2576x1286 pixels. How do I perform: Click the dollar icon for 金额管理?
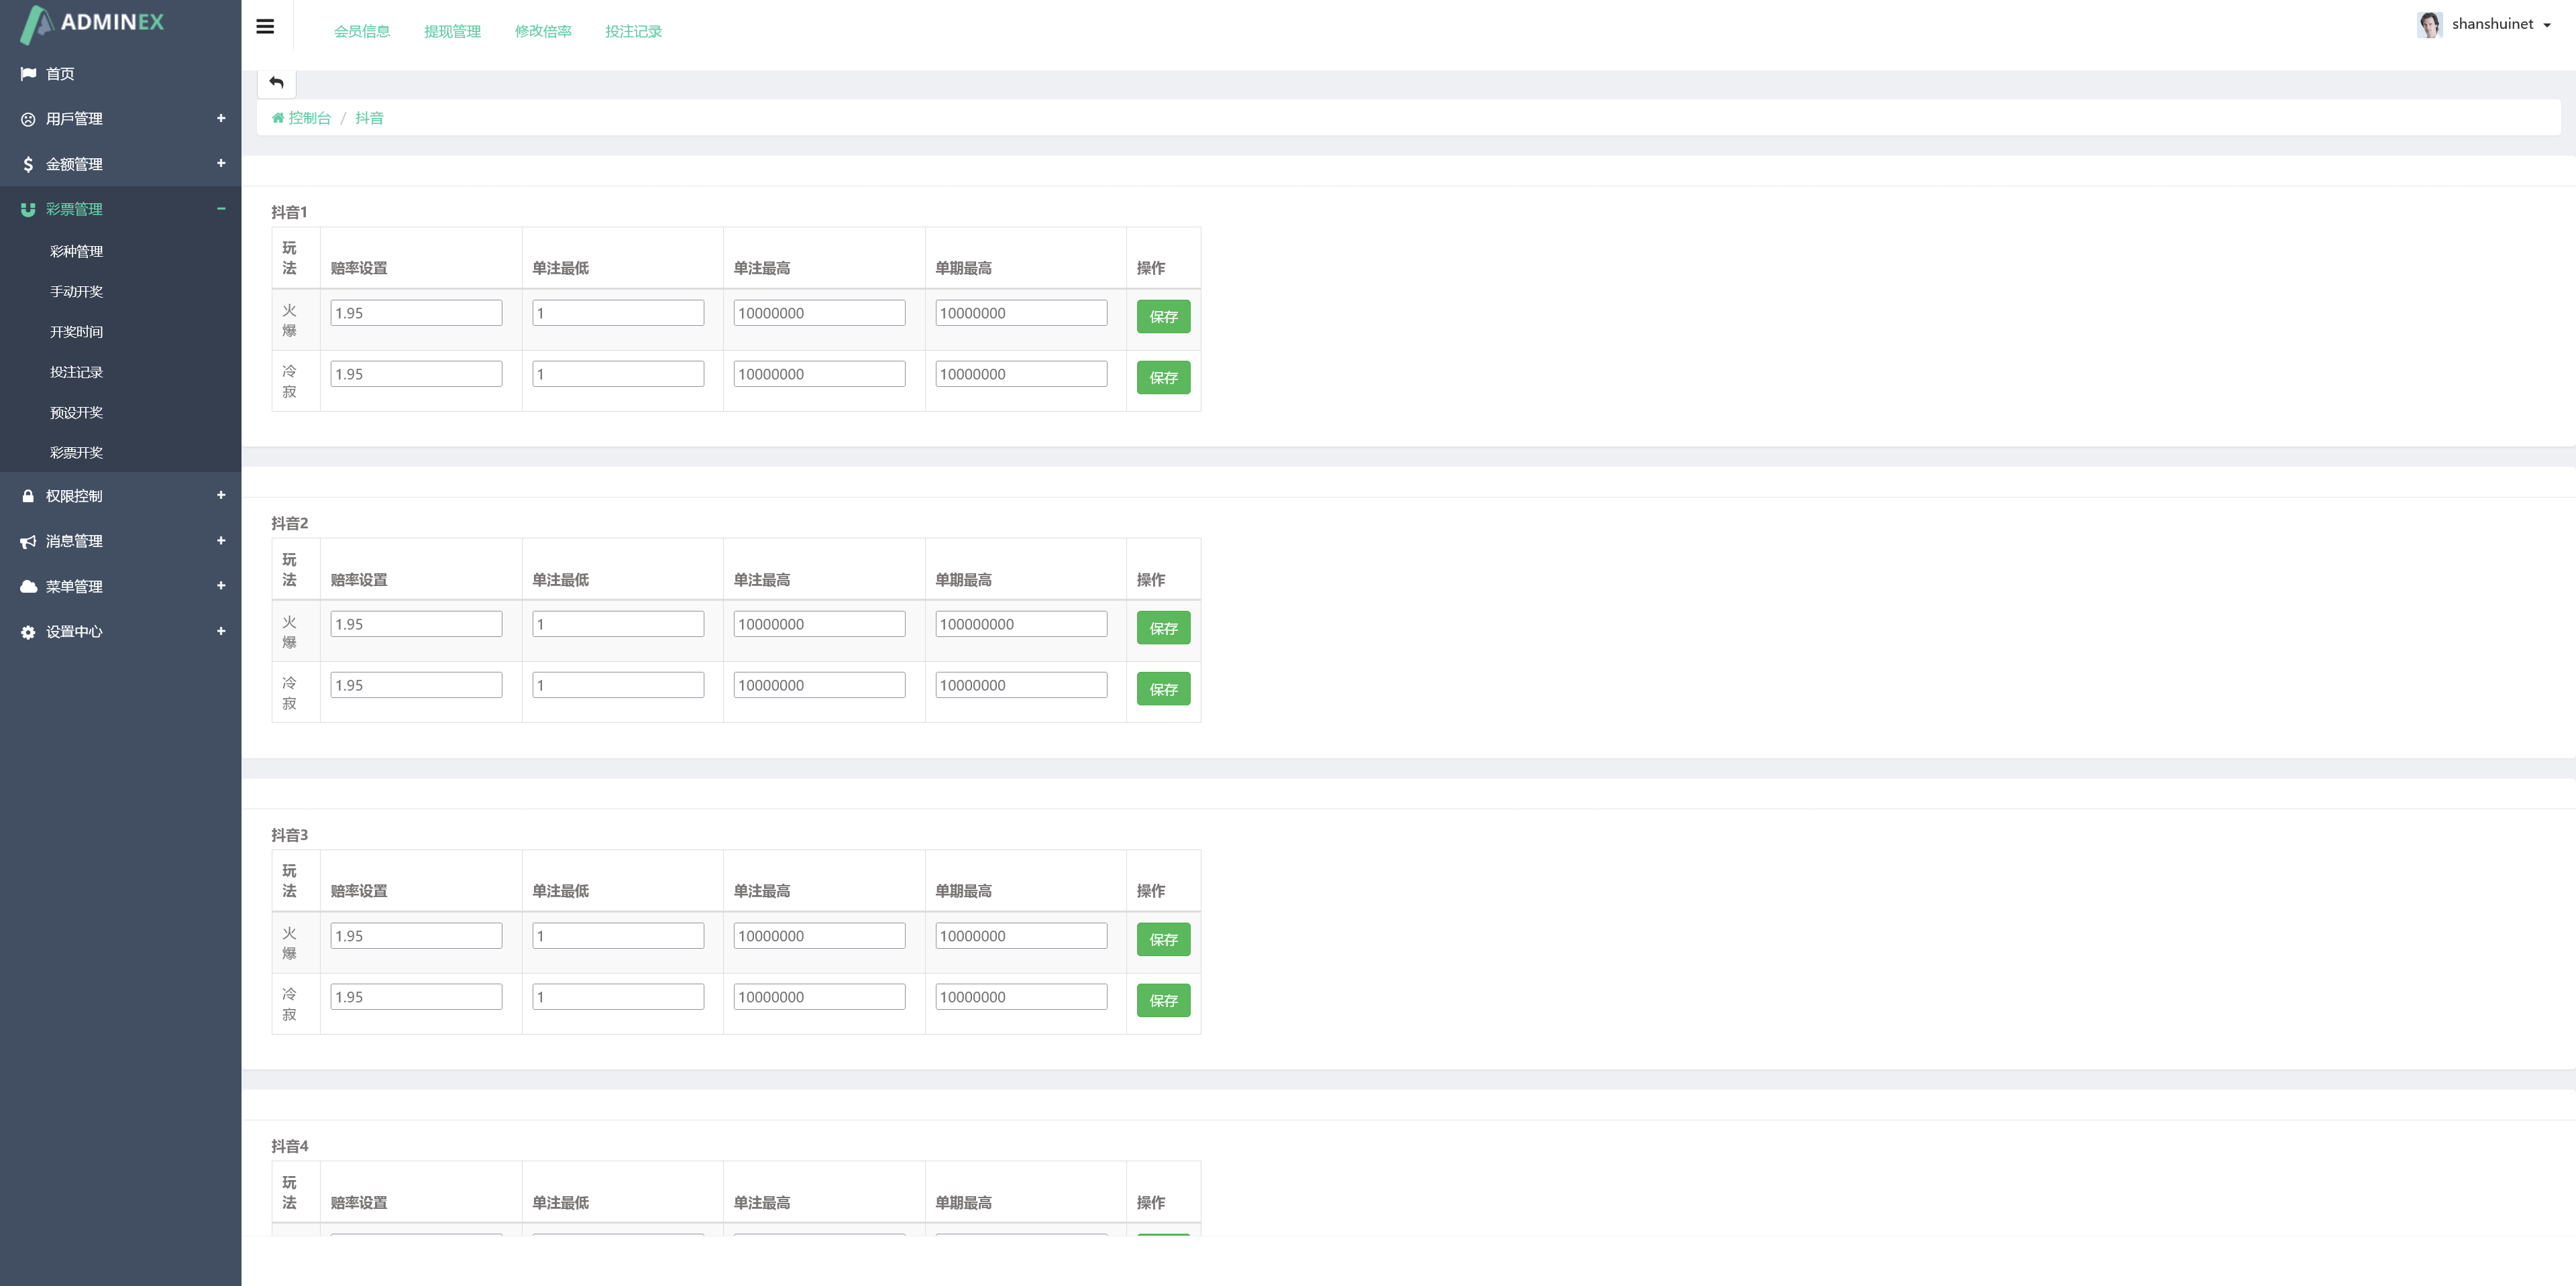click(28, 164)
